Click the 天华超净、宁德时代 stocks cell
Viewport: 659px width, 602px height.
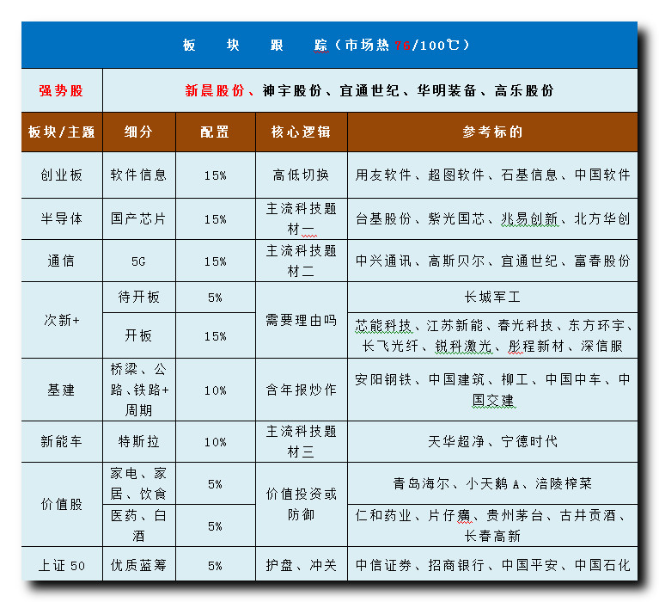tap(492, 441)
